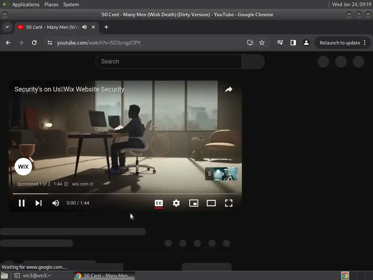
Task: Mute the tab audio speaker icon
Action: (x=85, y=27)
